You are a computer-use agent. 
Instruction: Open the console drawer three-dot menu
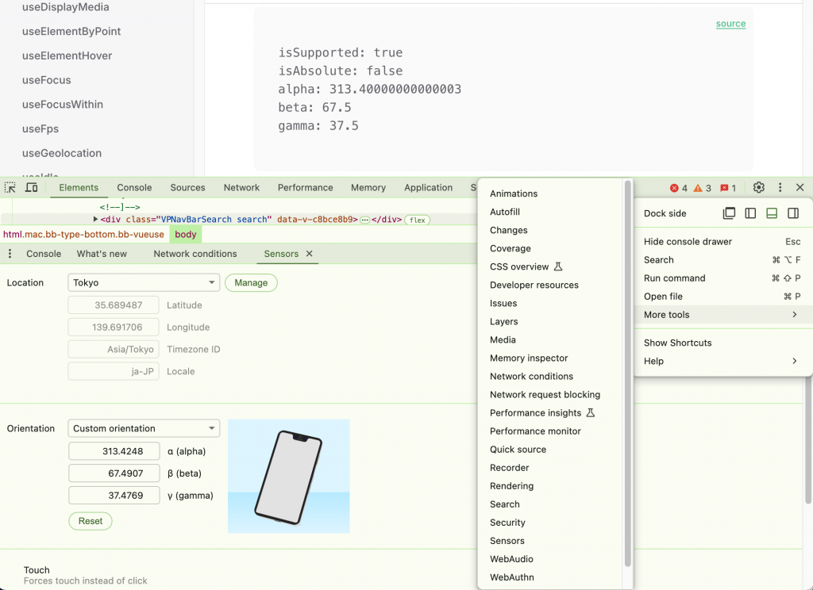10,253
